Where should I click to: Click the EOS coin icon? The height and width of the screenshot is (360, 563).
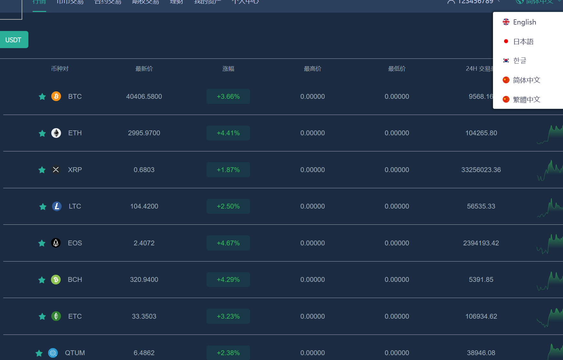(56, 243)
